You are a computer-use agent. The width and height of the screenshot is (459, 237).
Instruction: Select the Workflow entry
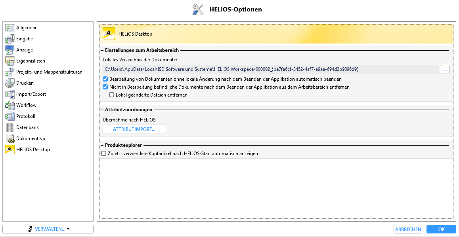26,106
